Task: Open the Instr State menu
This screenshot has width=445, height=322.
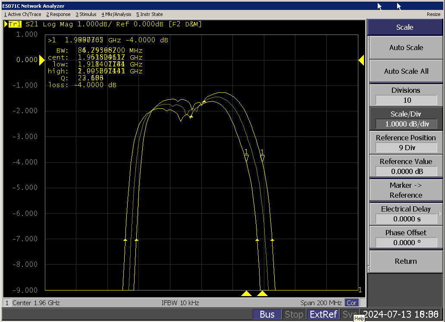Action: pyautogui.click(x=150, y=14)
